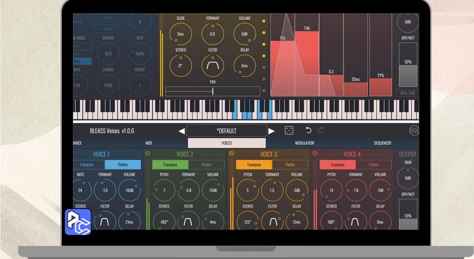Click the top STEREO knob showing 0°

(x=180, y=66)
